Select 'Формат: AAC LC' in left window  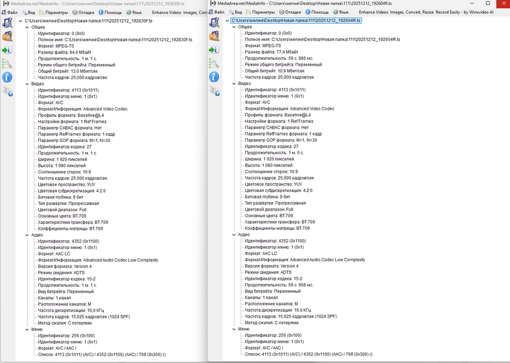click(54, 254)
